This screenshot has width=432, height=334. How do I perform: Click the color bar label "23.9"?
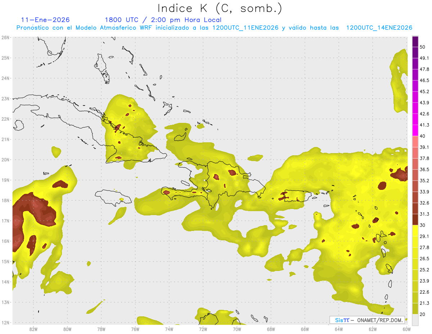[424, 281]
